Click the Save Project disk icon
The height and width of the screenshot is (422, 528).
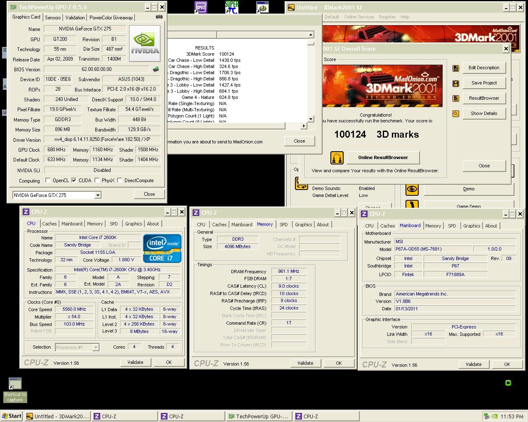[x=456, y=83]
